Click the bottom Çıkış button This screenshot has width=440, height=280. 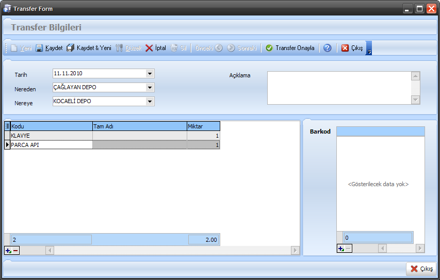click(421, 269)
